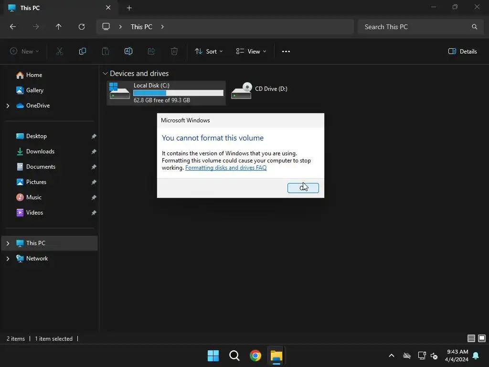Viewport: 489px width, 367px height.
Task: Click the chevron after This PC breadcrumb
Action: 162,27
